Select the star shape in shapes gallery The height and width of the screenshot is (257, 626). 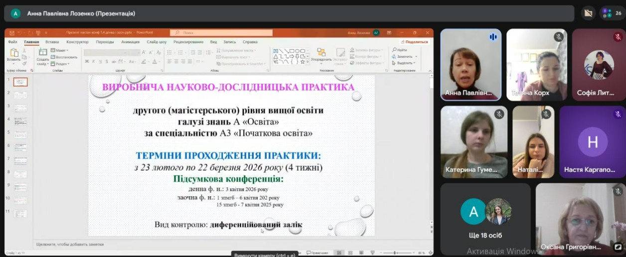pyautogui.click(x=303, y=62)
